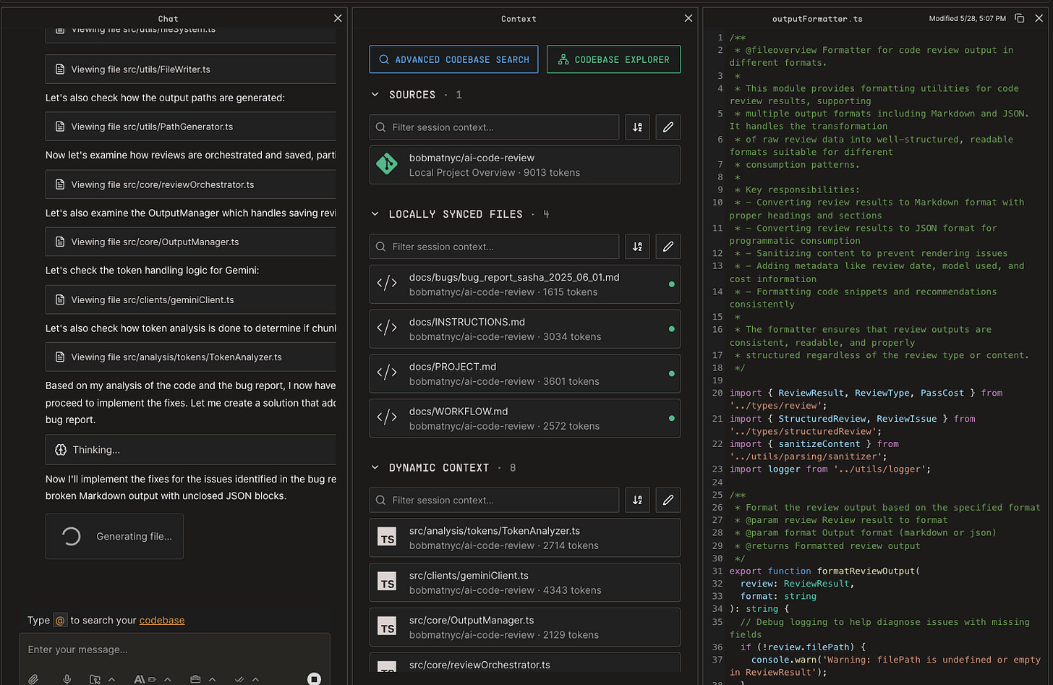
Task: Click edit pencil for Dynamic Context
Action: 668,500
